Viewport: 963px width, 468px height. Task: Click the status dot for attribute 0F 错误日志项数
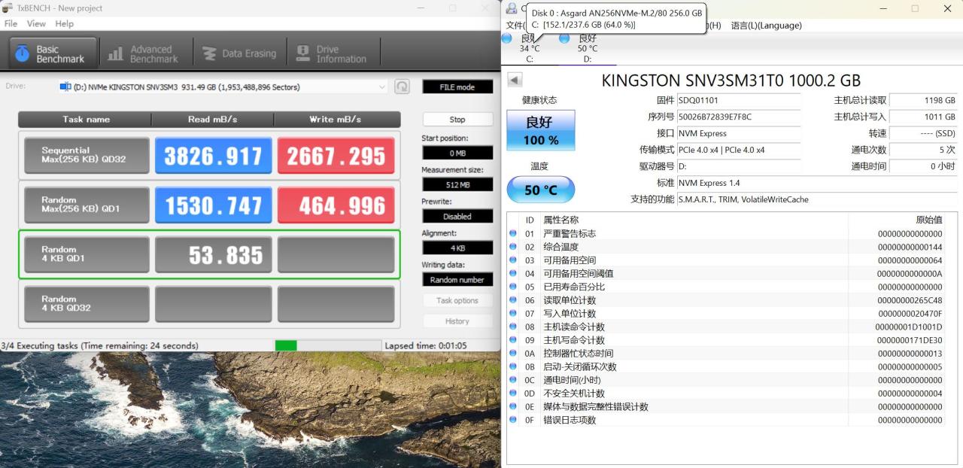point(513,420)
